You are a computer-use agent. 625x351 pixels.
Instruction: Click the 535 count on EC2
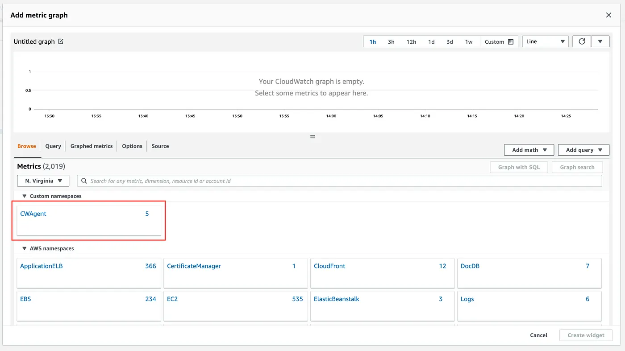point(297,299)
